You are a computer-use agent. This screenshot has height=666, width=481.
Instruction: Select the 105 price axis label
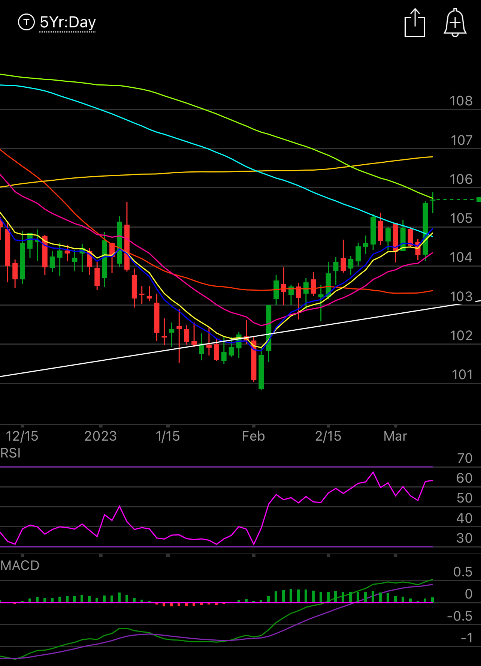pos(461,218)
